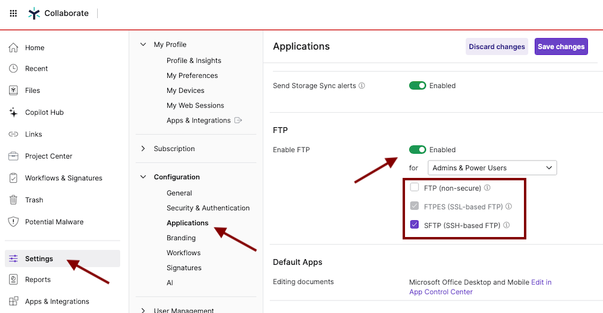
Task: Open the Admins & Power Users dropdown
Action: pos(492,168)
